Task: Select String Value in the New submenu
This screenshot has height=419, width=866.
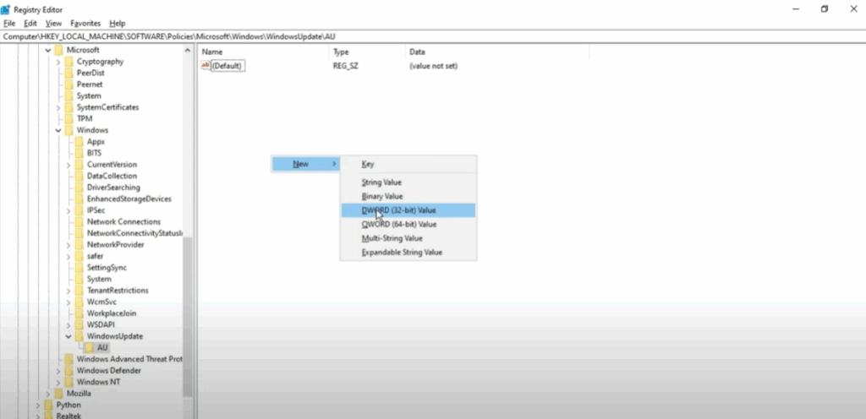Action: coord(408,182)
